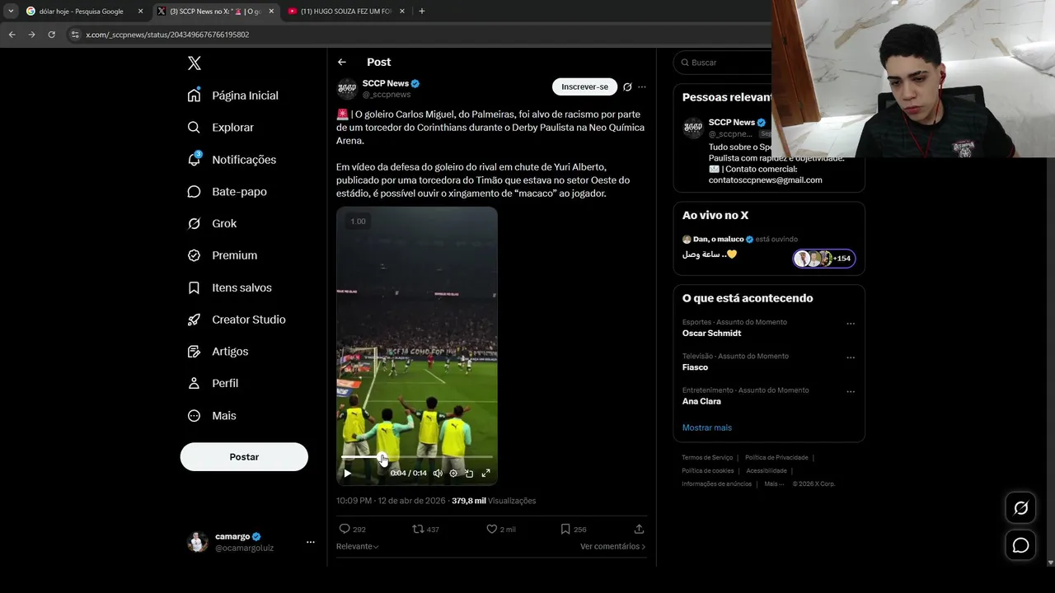The height and width of the screenshot is (593, 1055).
Task: Open floating Grok button
Action: click(x=1020, y=508)
